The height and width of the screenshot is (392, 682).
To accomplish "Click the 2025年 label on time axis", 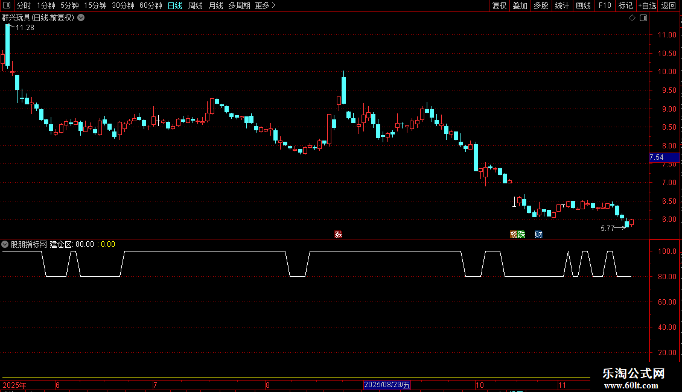I will coord(14,385).
